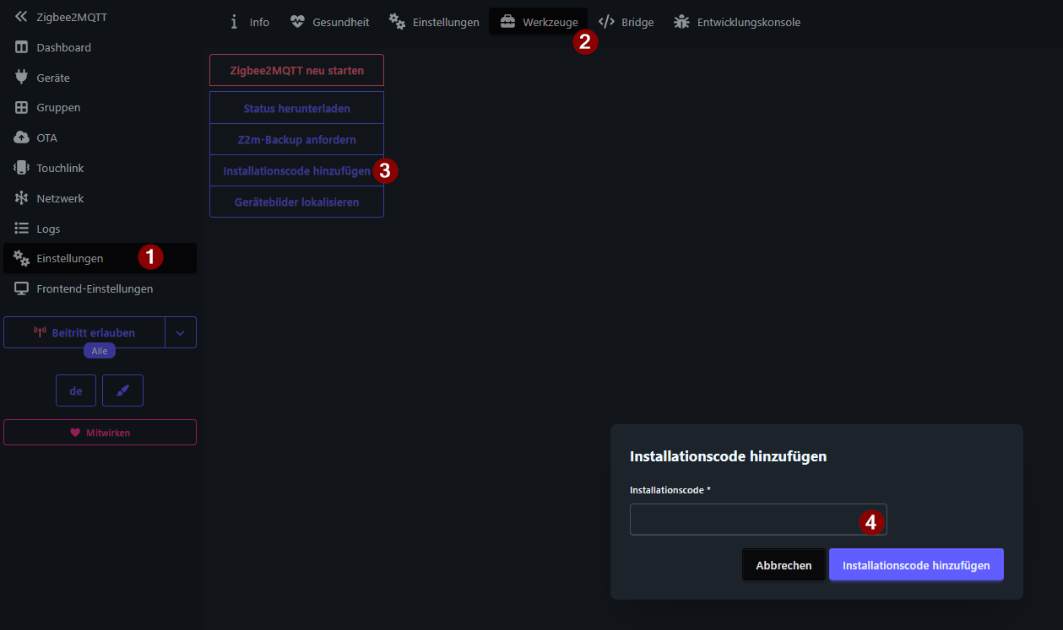Expand the Beitritt erlauben dropdown arrow

(181, 332)
